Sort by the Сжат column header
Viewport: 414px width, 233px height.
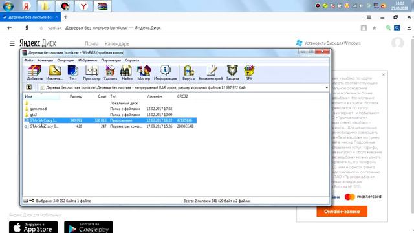tap(102, 96)
